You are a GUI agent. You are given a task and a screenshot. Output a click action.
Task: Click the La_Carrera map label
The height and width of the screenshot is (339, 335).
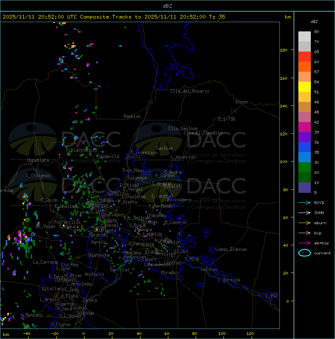point(45,262)
